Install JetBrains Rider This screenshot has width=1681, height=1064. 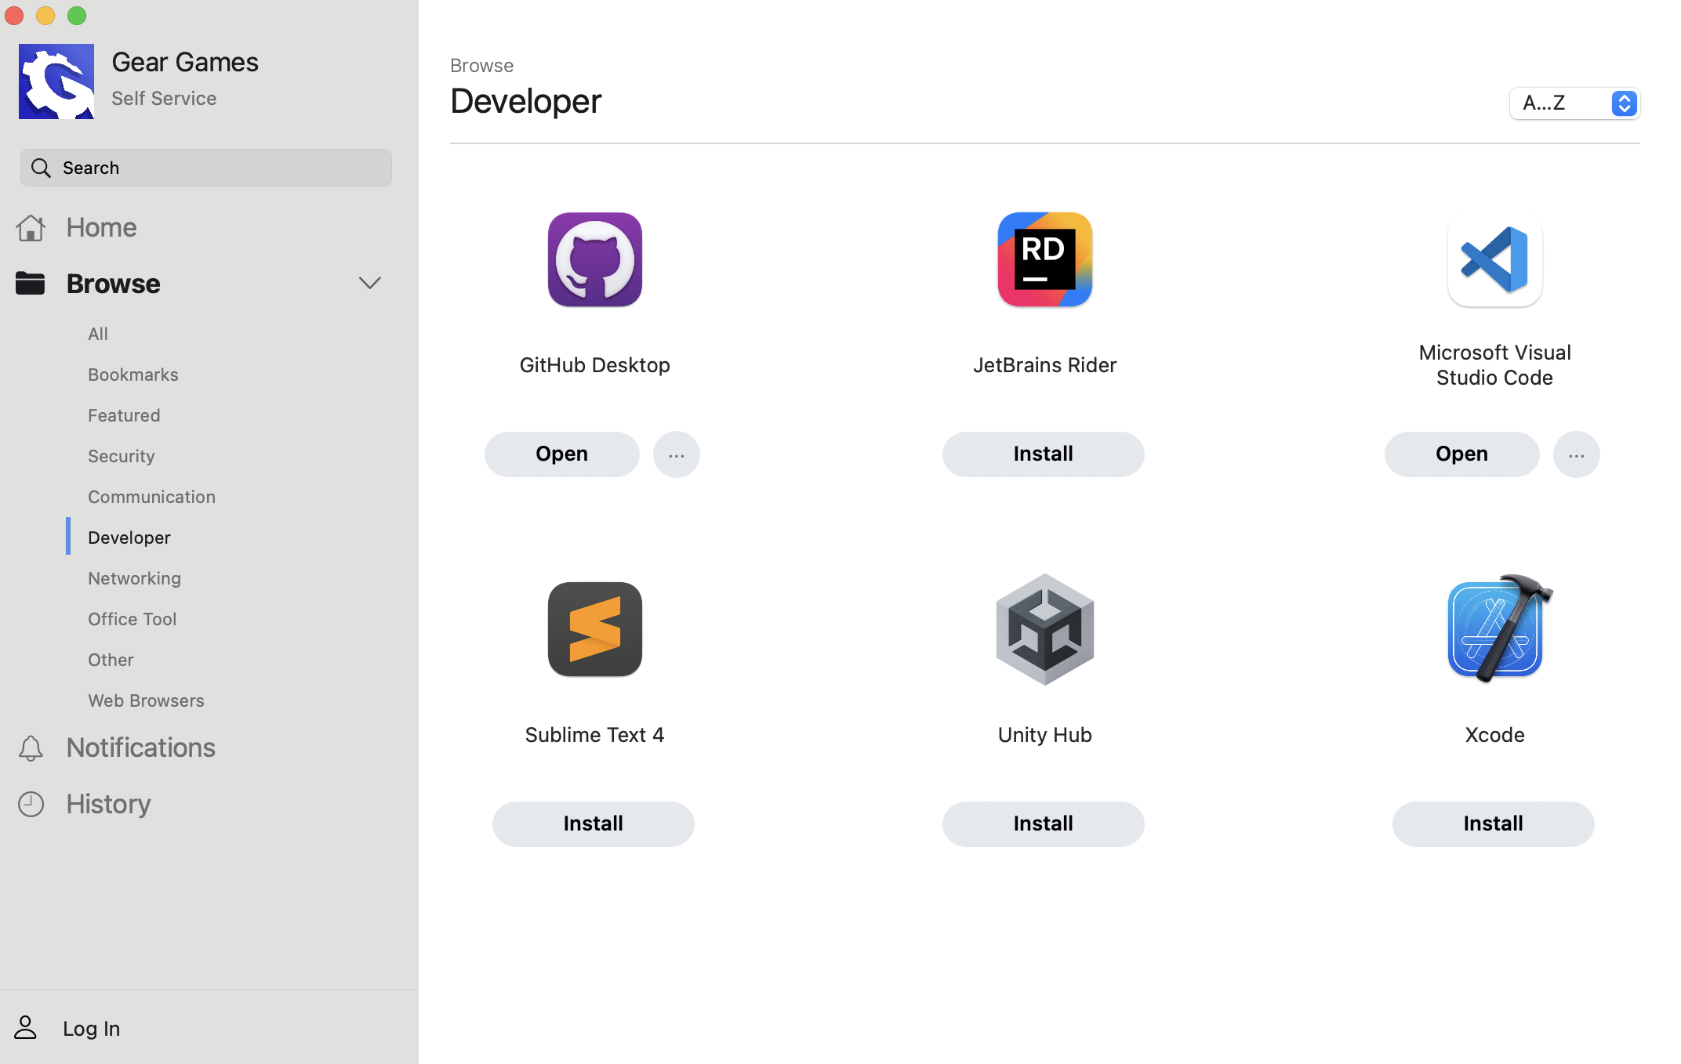click(1043, 454)
